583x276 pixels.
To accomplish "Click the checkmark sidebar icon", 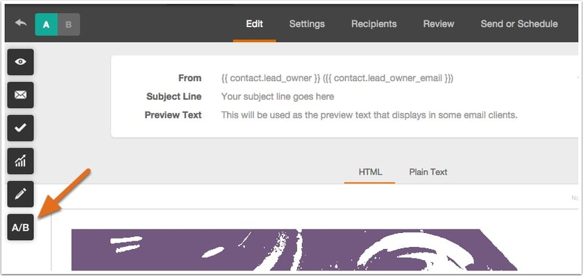I will click(20, 128).
